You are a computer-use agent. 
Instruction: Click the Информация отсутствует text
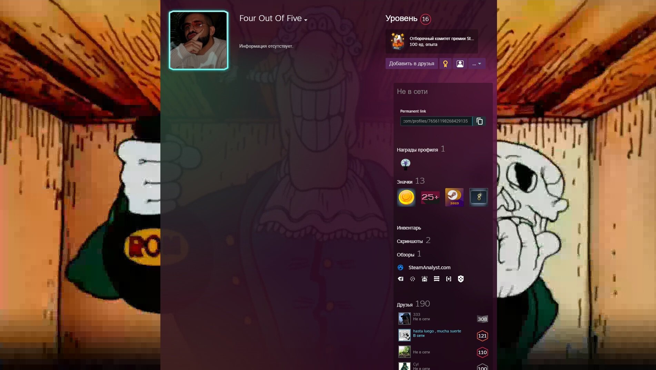click(x=266, y=46)
